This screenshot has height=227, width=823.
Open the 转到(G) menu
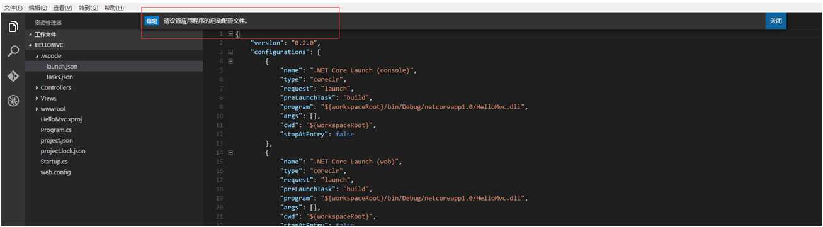pos(89,8)
